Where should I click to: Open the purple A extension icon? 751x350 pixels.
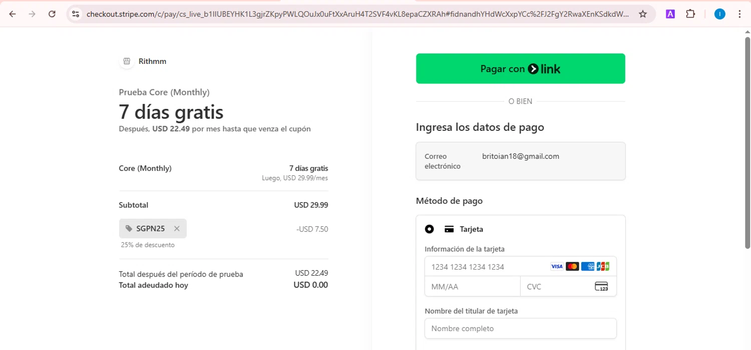pyautogui.click(x=670, y=14)
